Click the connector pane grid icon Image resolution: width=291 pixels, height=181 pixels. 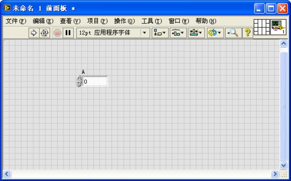click(x=262, y=27)
